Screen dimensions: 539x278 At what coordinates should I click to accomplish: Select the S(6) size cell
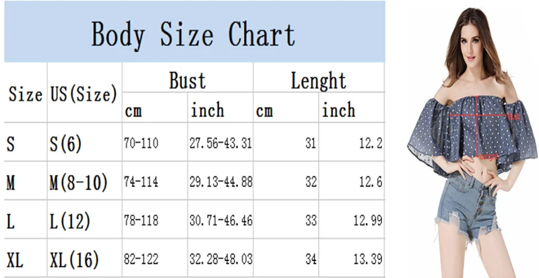click(x=65, y=144)
